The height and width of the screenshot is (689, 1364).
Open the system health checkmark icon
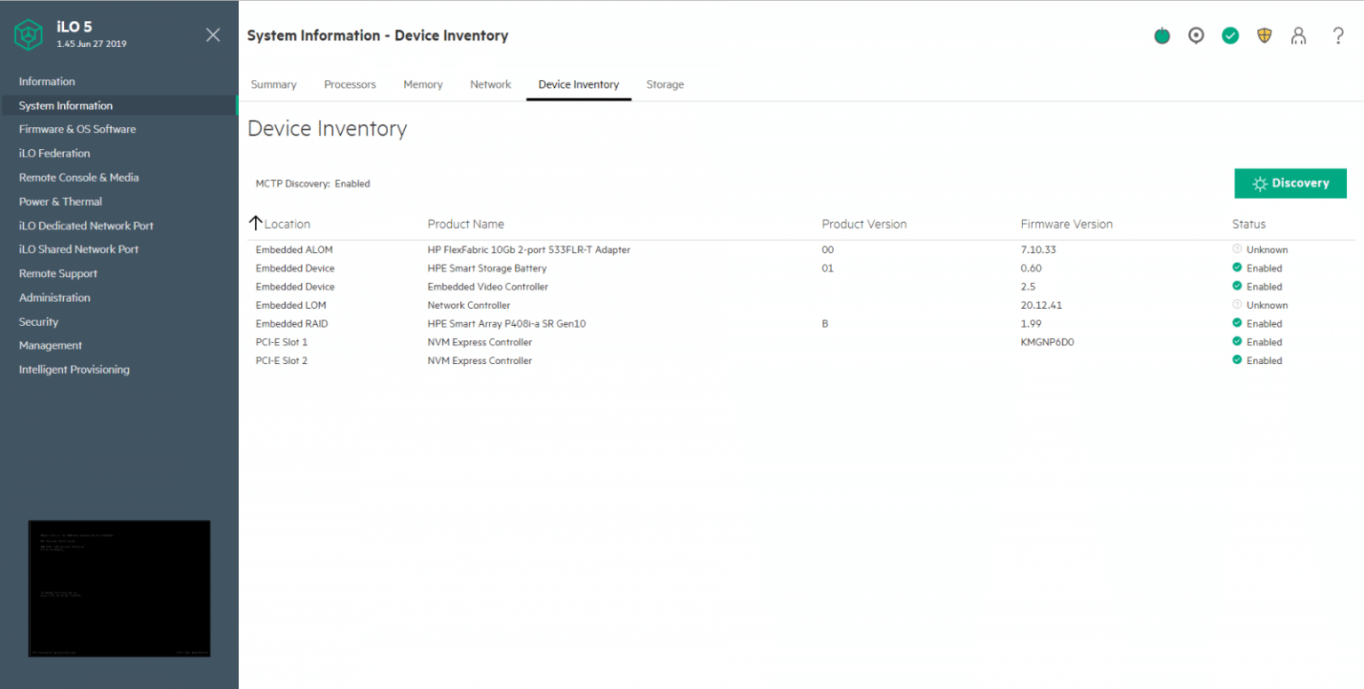(x=1230, y=36)
